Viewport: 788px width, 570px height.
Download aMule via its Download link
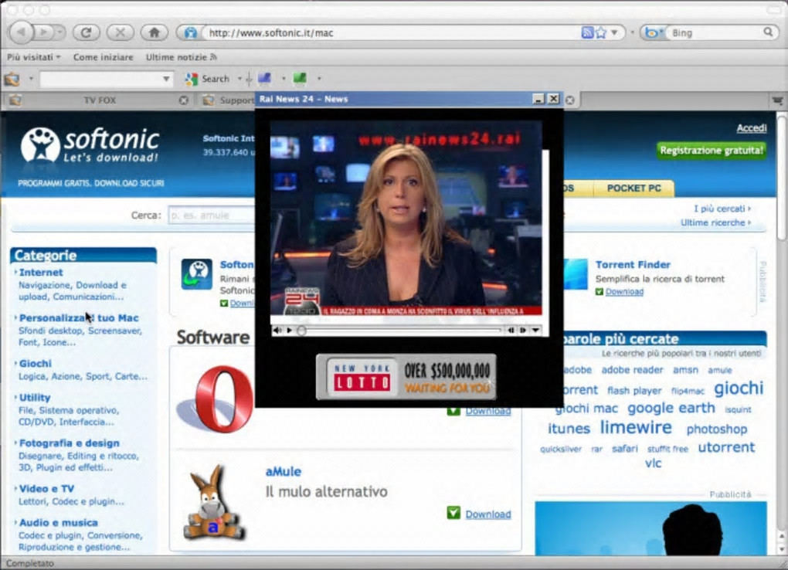pyautogui.click(x=488, y=514)
